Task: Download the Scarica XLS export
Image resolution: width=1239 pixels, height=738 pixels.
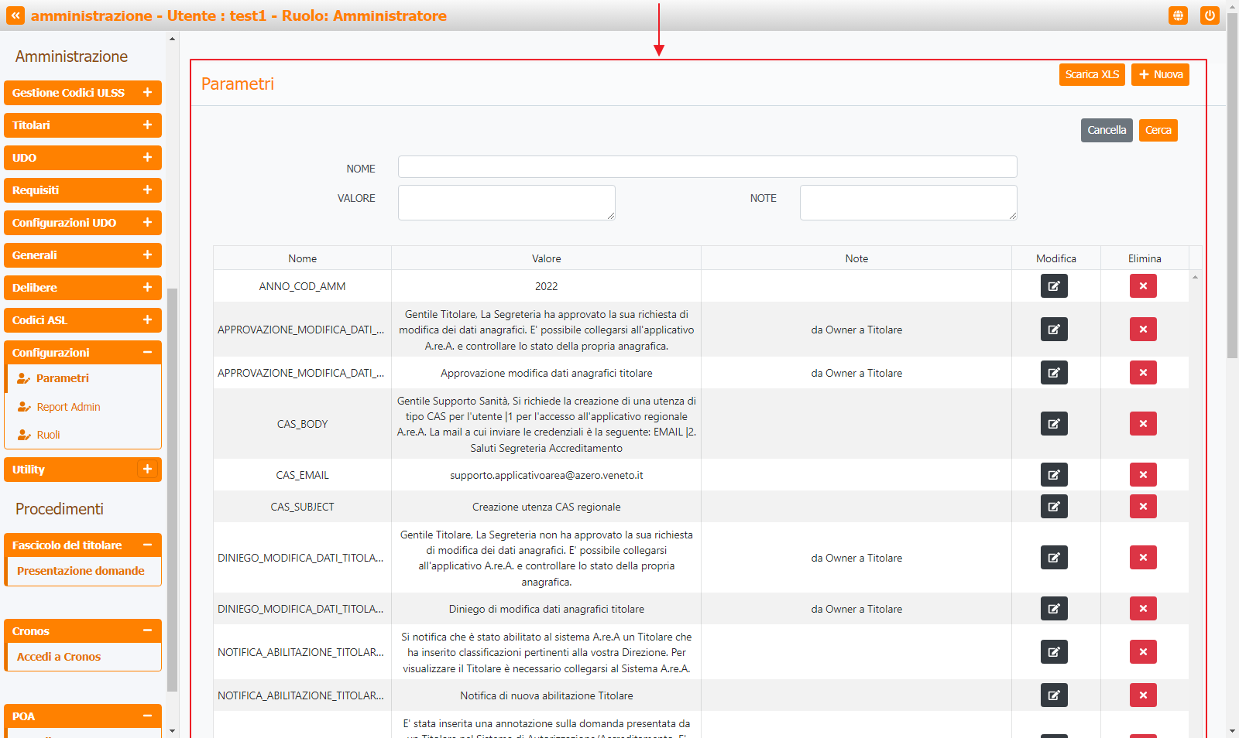Action: [x=1092, y=75]
